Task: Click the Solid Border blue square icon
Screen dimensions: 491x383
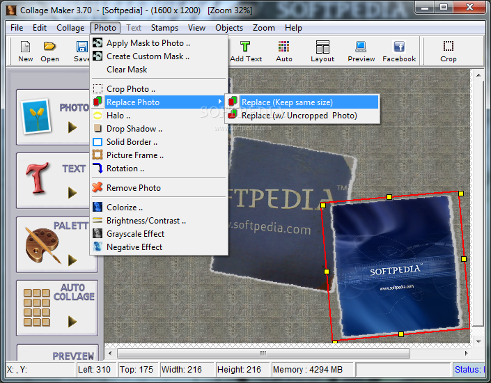Action: coord(98,142)
